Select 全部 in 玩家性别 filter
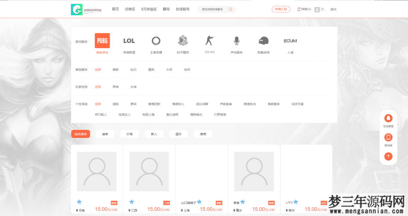The width and height of the screenshot is (408, 216). point(98,87)
